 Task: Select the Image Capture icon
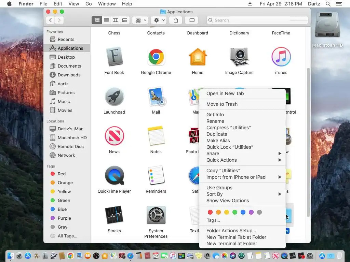(x=239, y=57)
